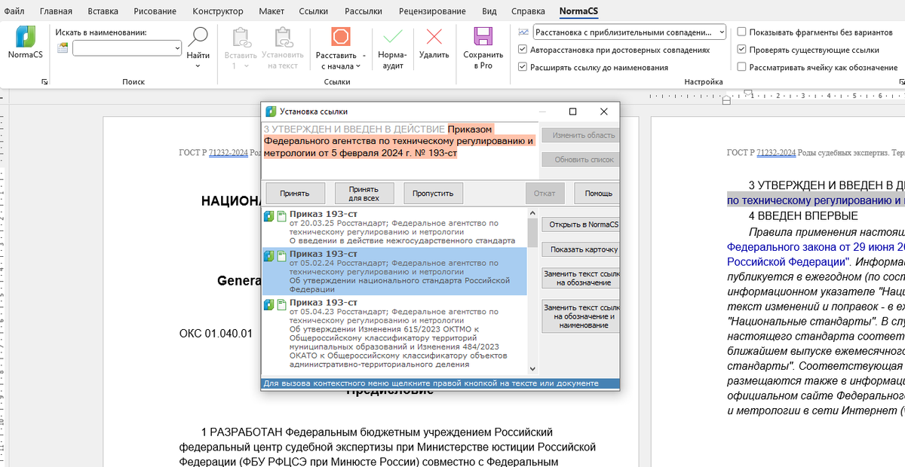Click the Откат button
This screenshot has height=467, width=905.
pyautogui.click(x=545, y=194)
